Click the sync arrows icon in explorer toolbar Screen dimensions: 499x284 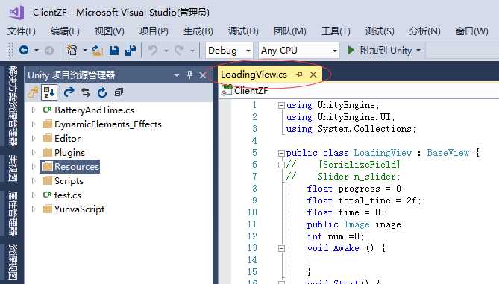86,92
